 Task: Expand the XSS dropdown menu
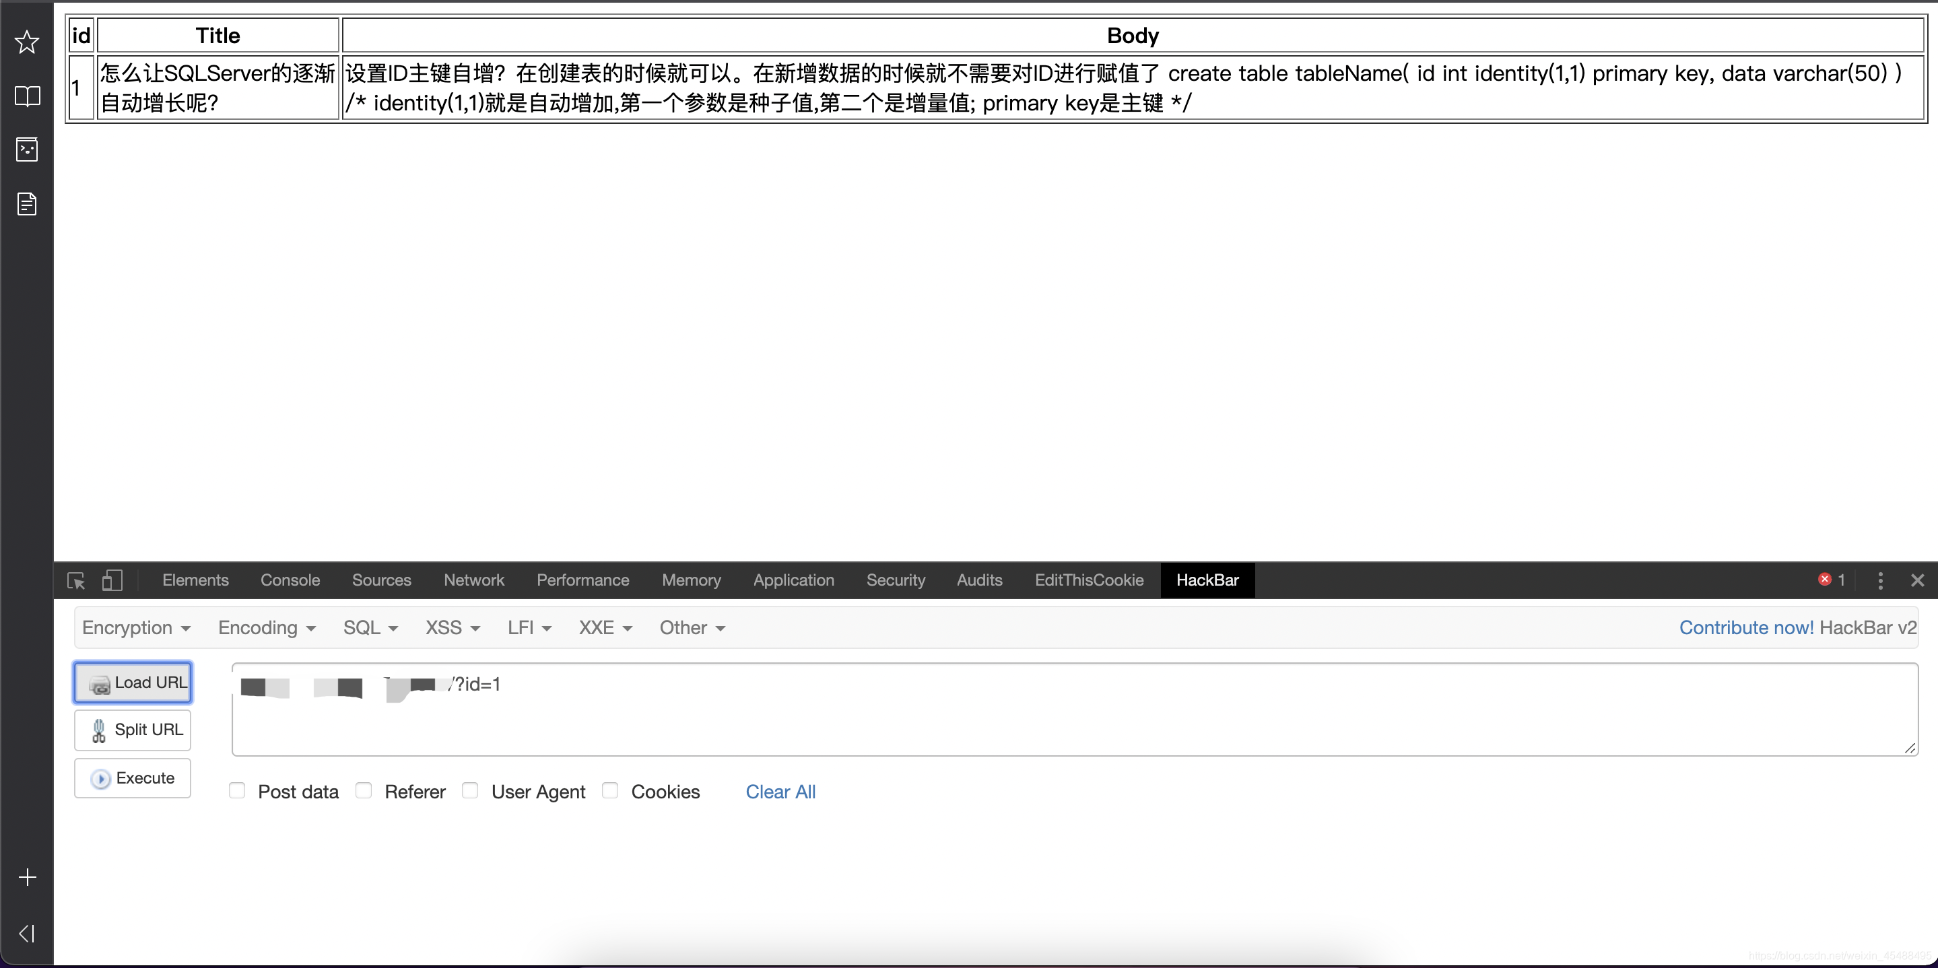[452, 627]
